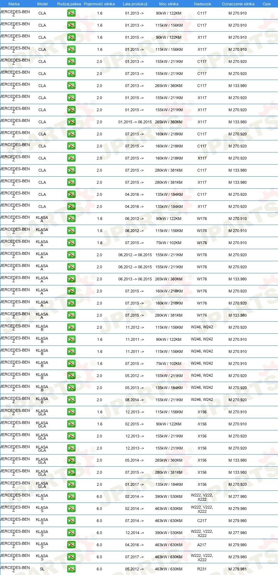Click the fuel icon for Klasa GLA 02.2015 row
This screenshot has width=278, height=575.
[x=71, y=424]
